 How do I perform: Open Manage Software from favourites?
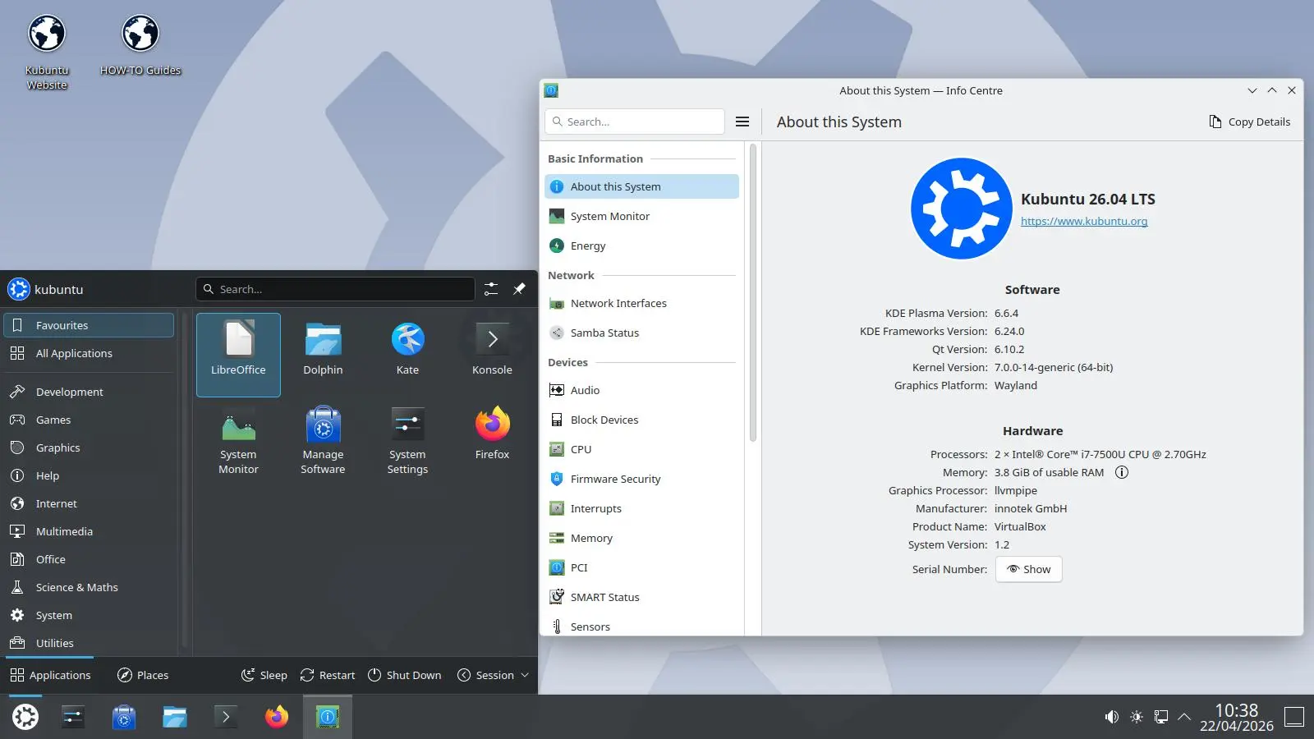tap(323, 440)
